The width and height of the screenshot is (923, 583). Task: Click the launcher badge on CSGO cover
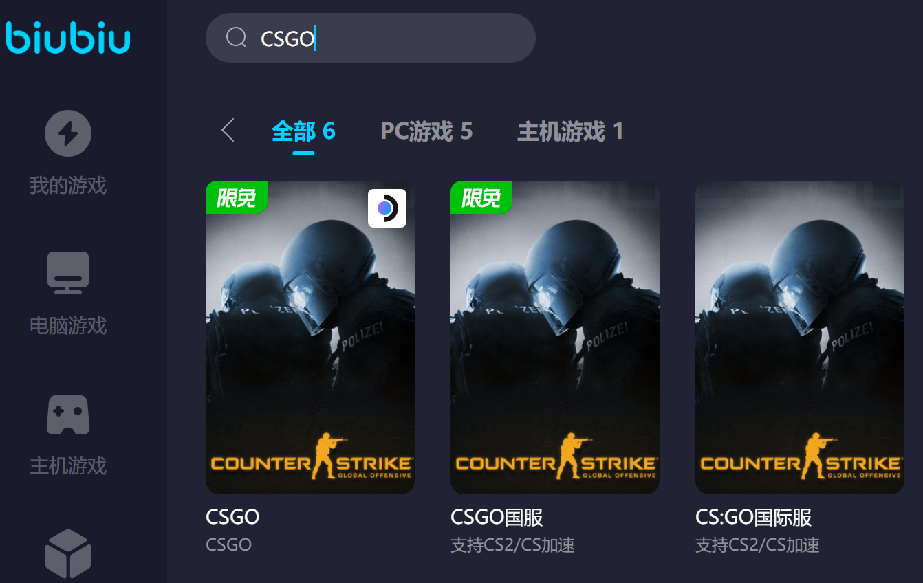[387, 208]
